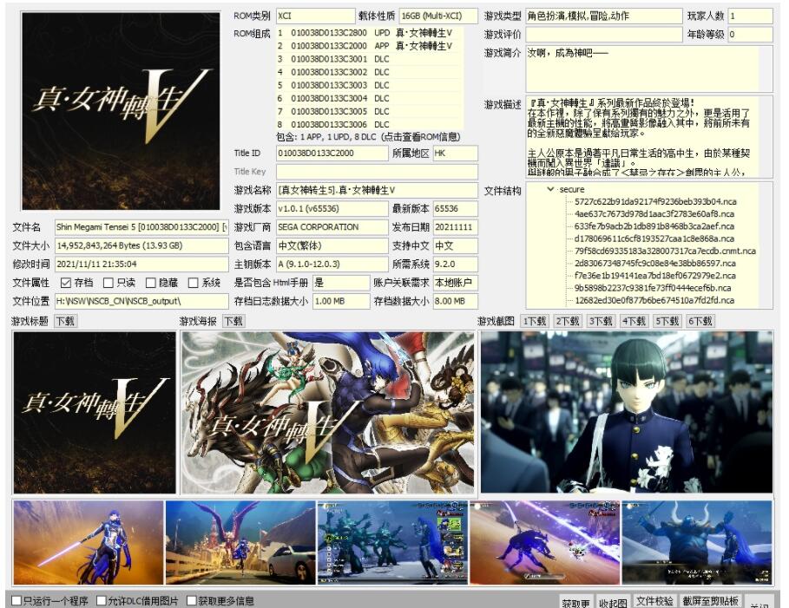The image size is (789, 608).
Task: Click the 账户关联需求 field 本地账户
Action: (455, 283)
